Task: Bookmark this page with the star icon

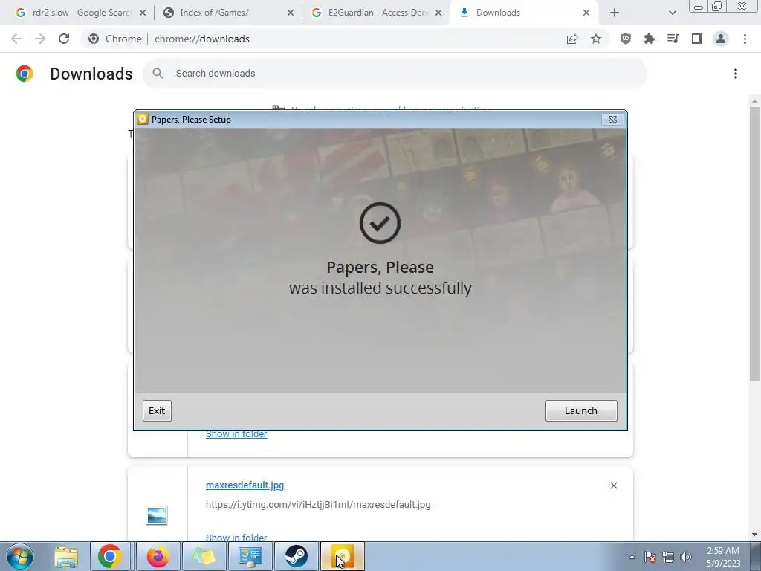Action: (596, 39)
